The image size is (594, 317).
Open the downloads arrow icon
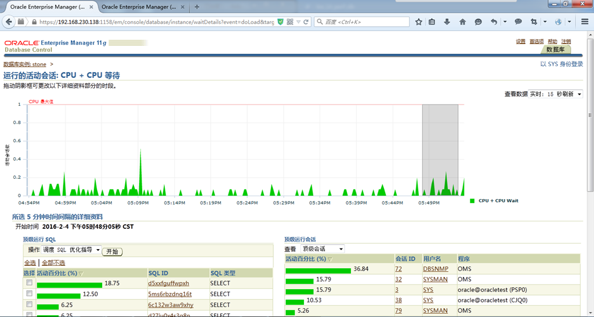(x=447, y=22)
